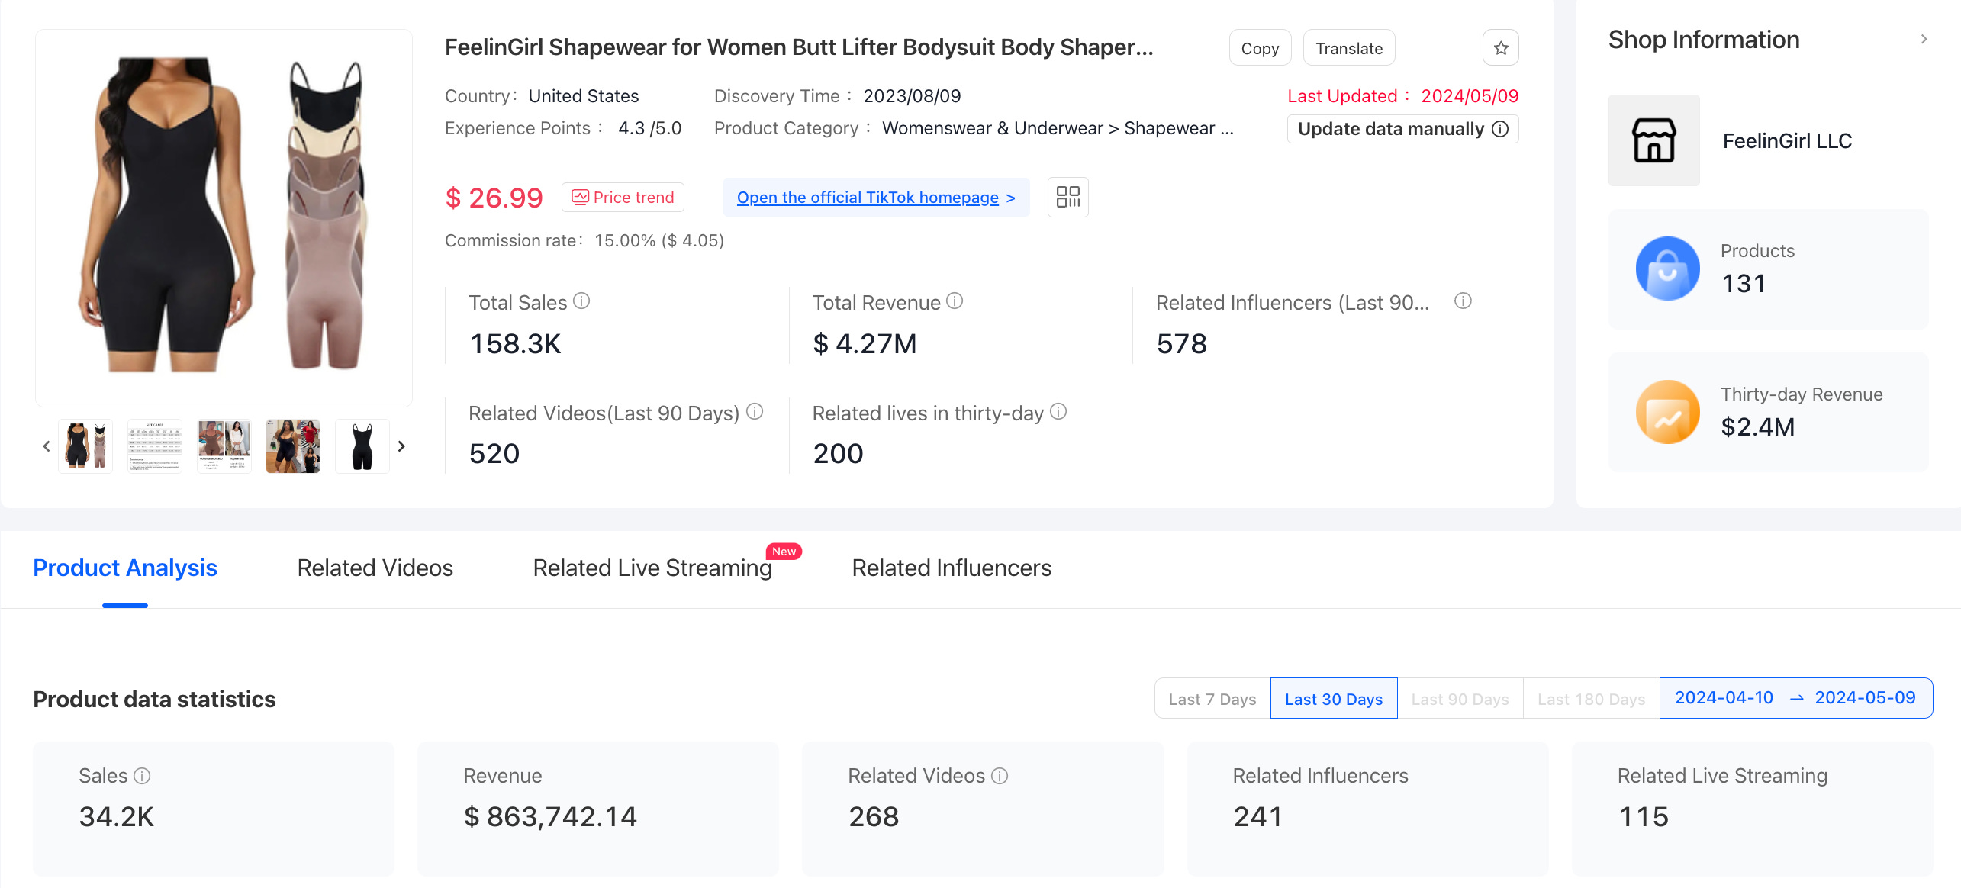Screen dimensions: 1961x888
Task: Click the Revenue value $ 863,742.14
Action: [550, 817]
